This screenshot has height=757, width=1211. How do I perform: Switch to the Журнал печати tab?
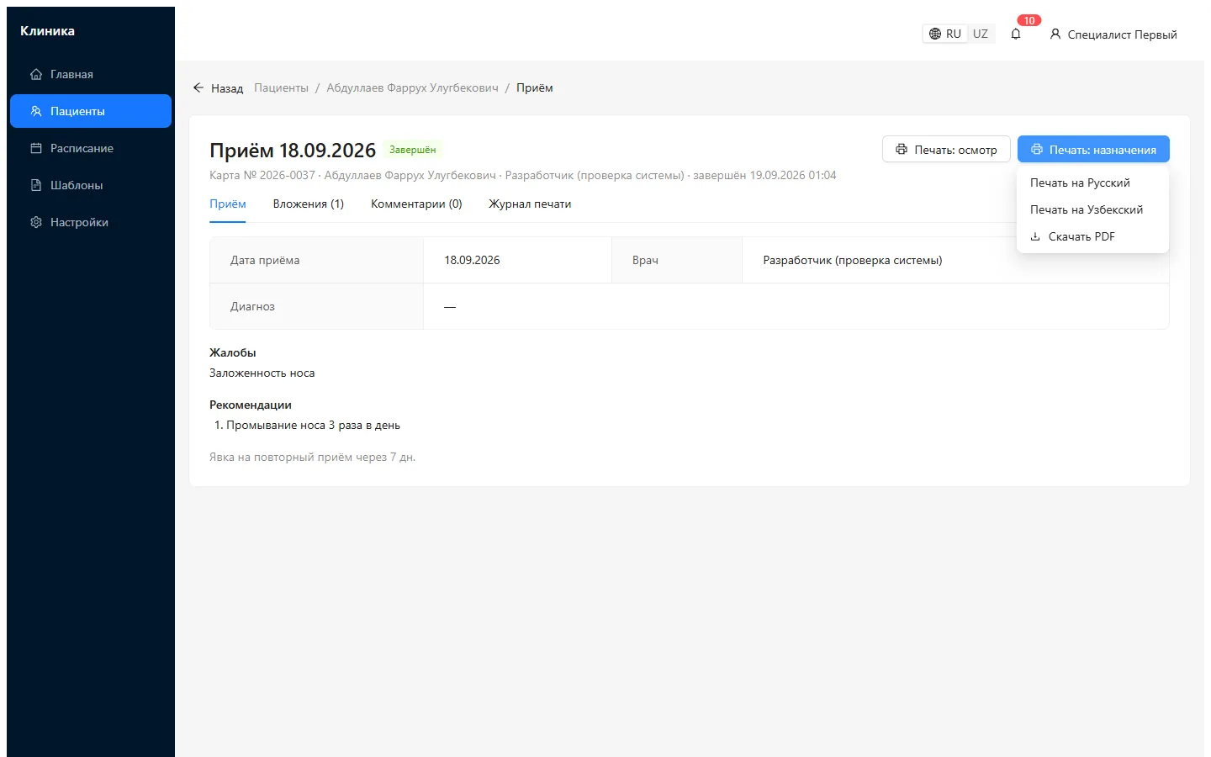tap(530, 204)
